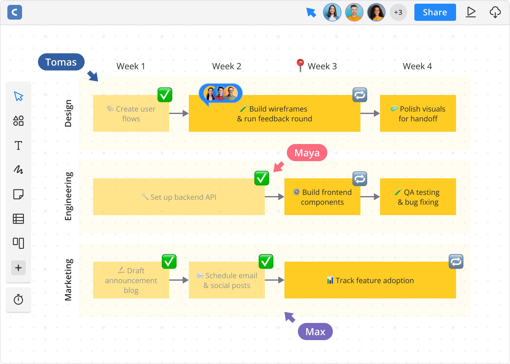Pick the Sticky note tool
The image size is (510, 364).
coord(18,194)
